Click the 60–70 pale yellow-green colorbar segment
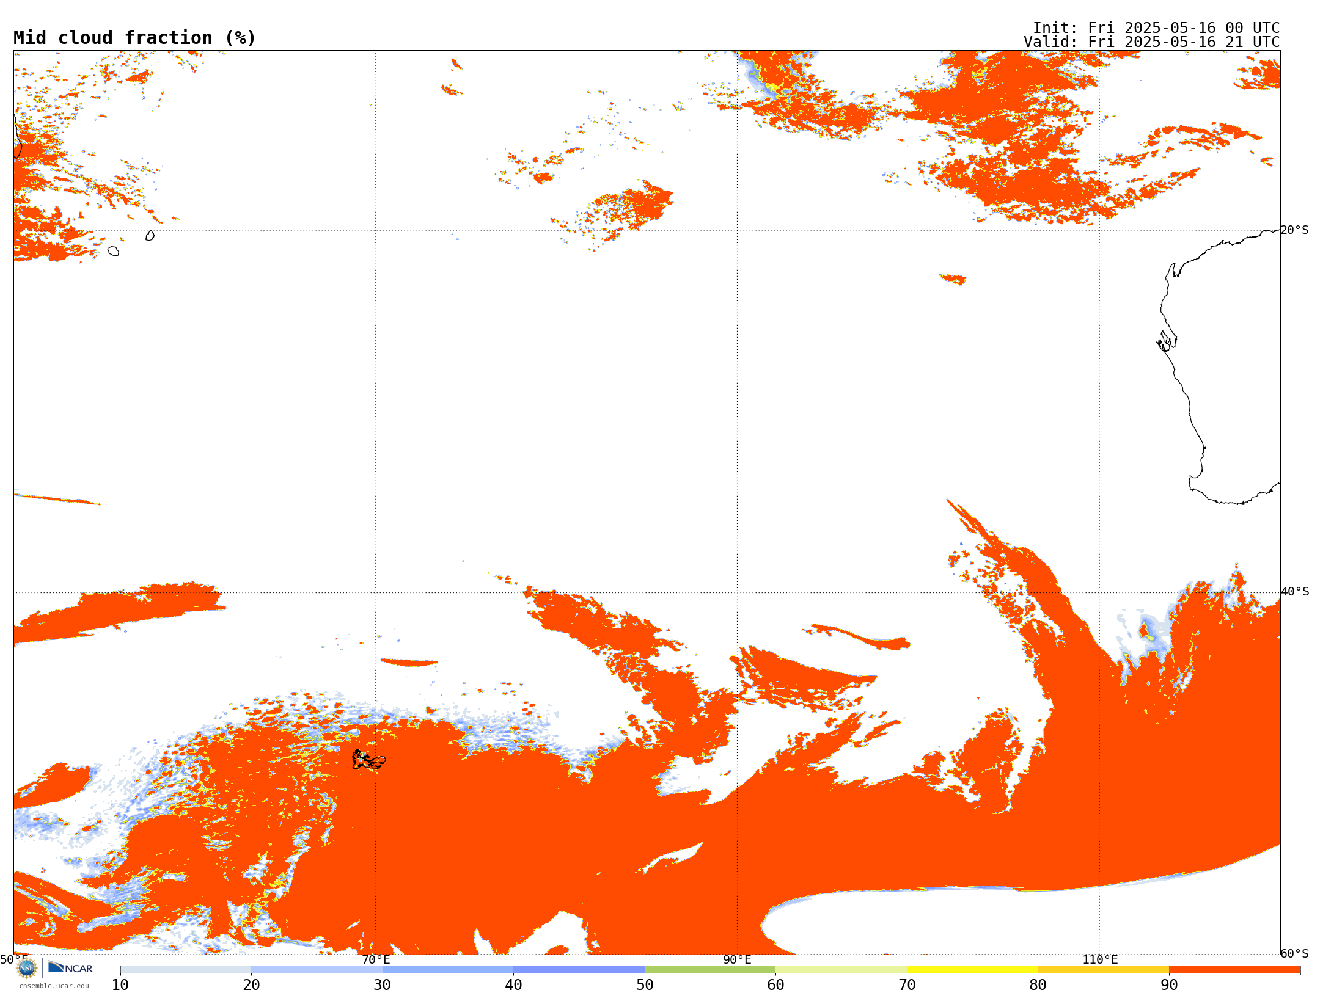This screenshot has width=1320, height=993. [x=841, y=970]
